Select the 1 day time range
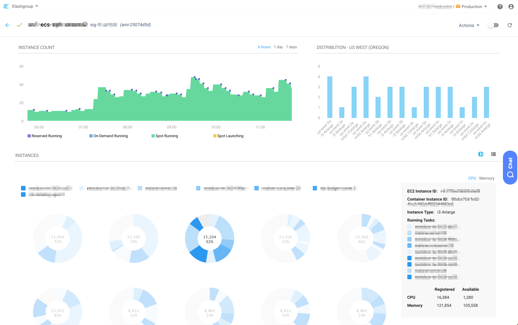 click(x=278, y=47)
